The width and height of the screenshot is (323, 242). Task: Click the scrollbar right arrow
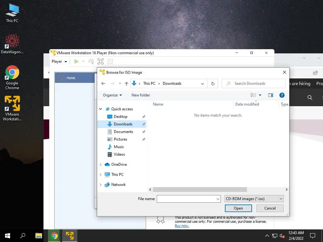pyautogui.click(x=286, y=189)
